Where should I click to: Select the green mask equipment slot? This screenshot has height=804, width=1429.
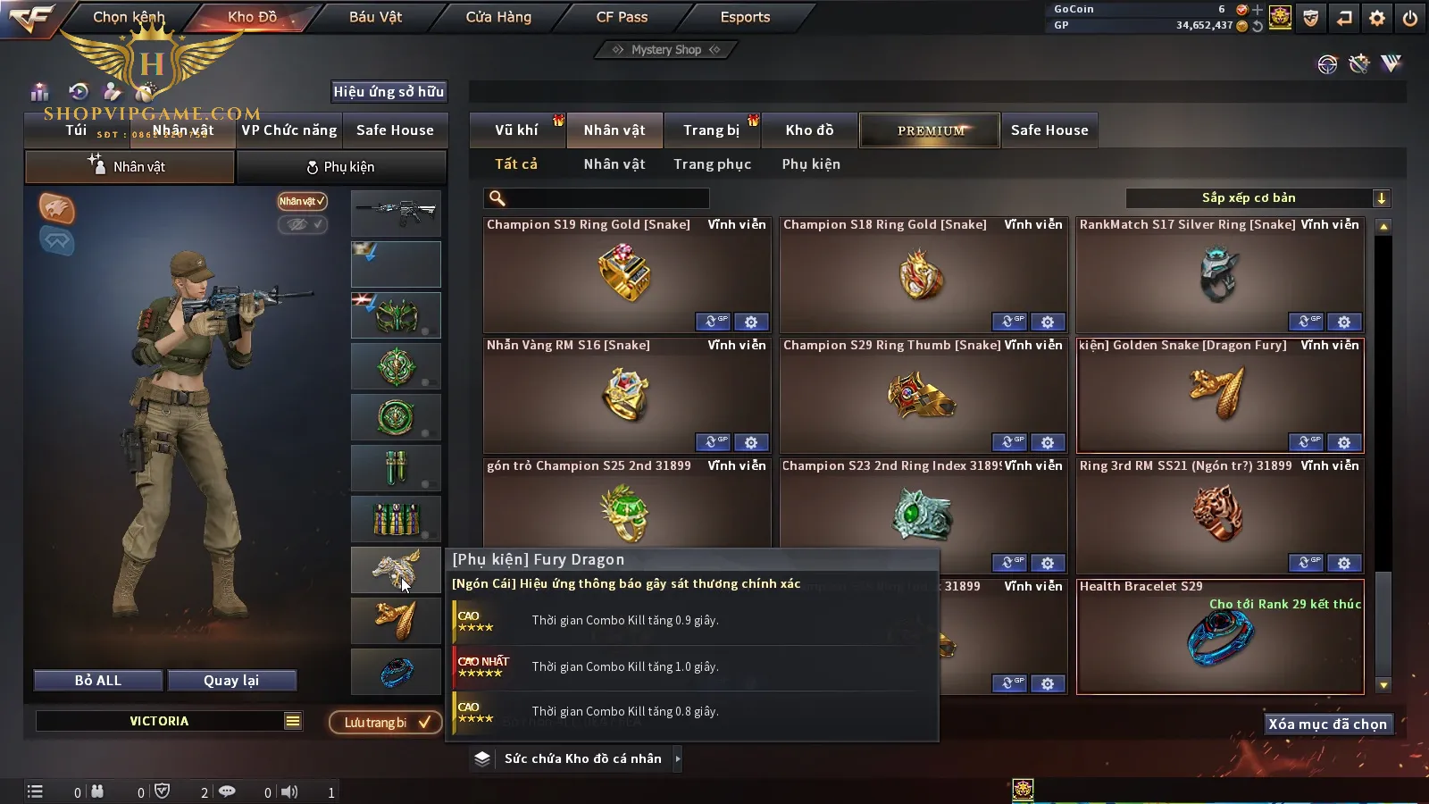(x=396, y=315)
